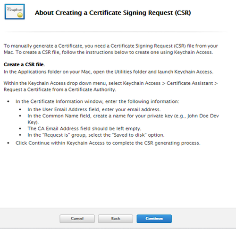Click the Continue button
Viewport: 236px width, 229px height.
pos(154,219)
